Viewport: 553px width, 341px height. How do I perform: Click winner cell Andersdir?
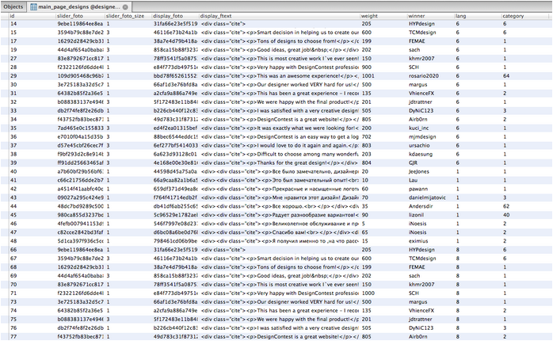[421, 206]
